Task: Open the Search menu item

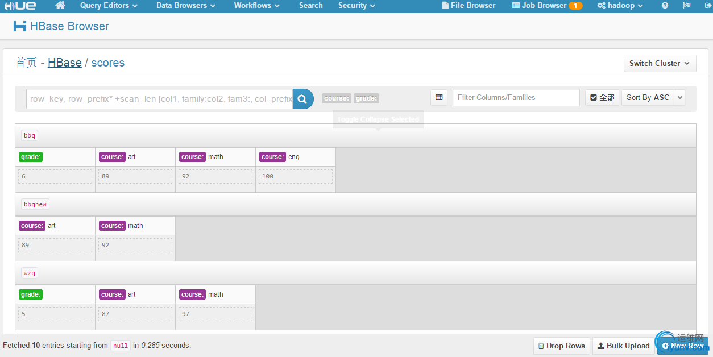Action: point(311,6)
